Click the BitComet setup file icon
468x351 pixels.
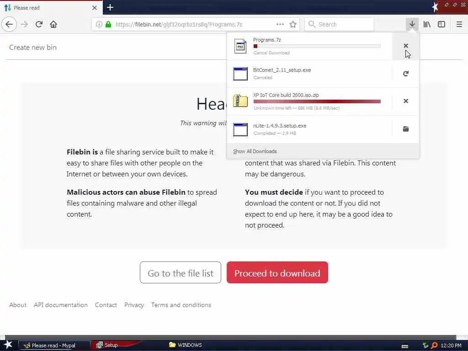(x=240, y=74)
